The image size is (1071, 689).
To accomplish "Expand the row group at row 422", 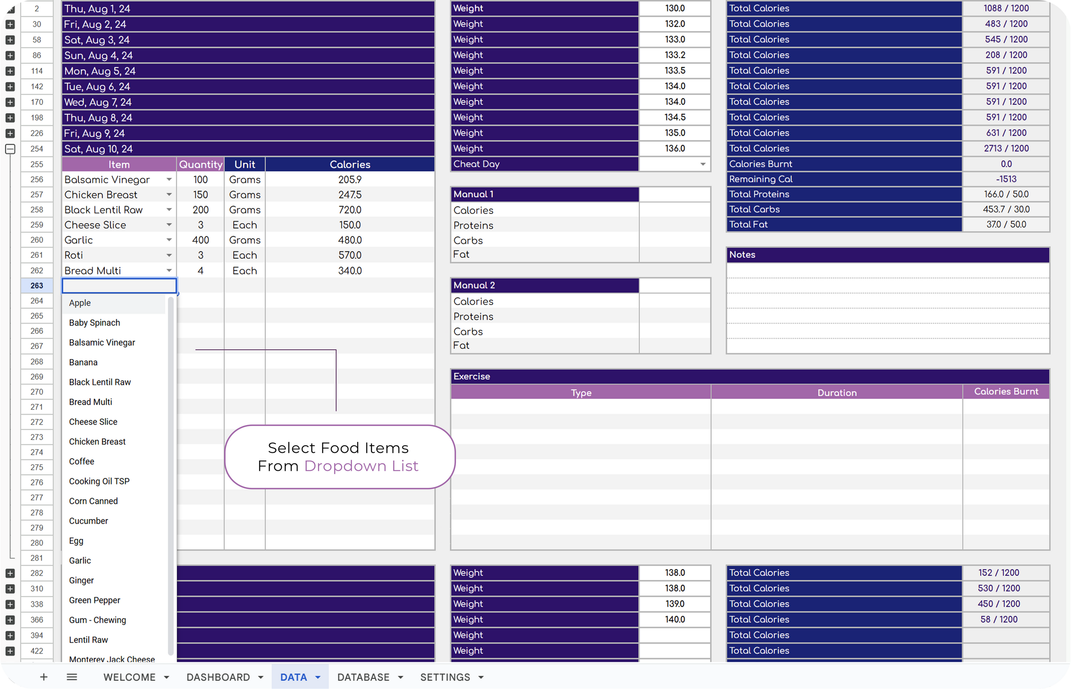I will (10, 651).
